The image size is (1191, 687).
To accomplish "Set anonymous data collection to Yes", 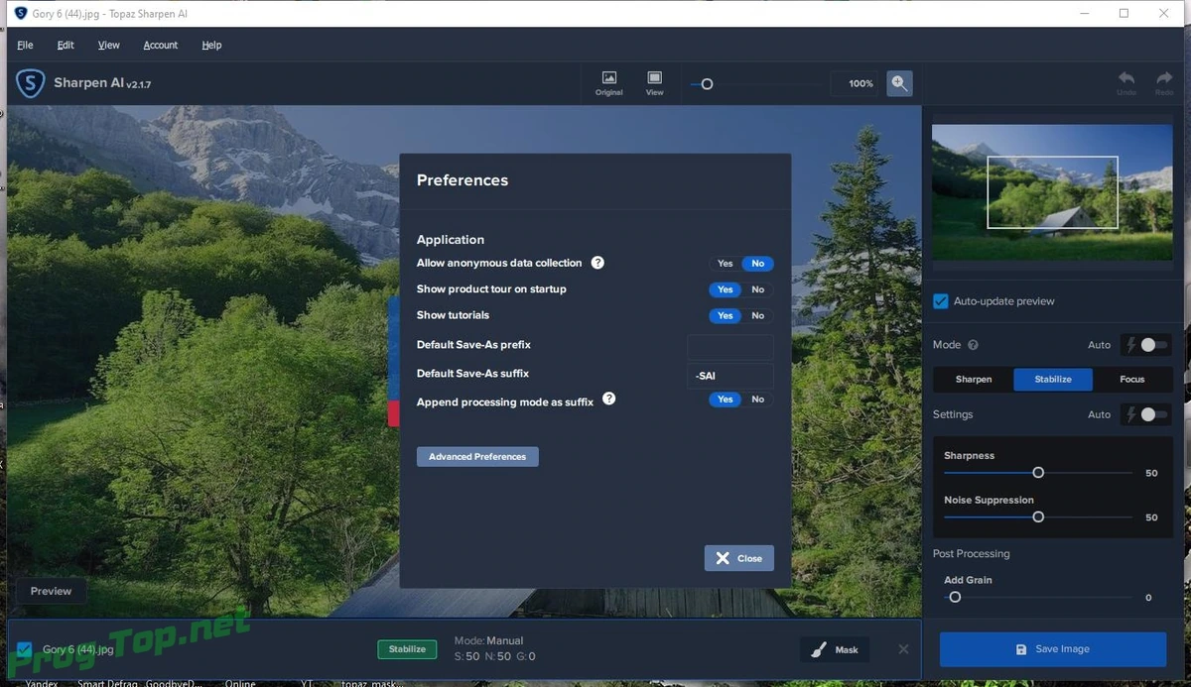I will coord(726,264).
